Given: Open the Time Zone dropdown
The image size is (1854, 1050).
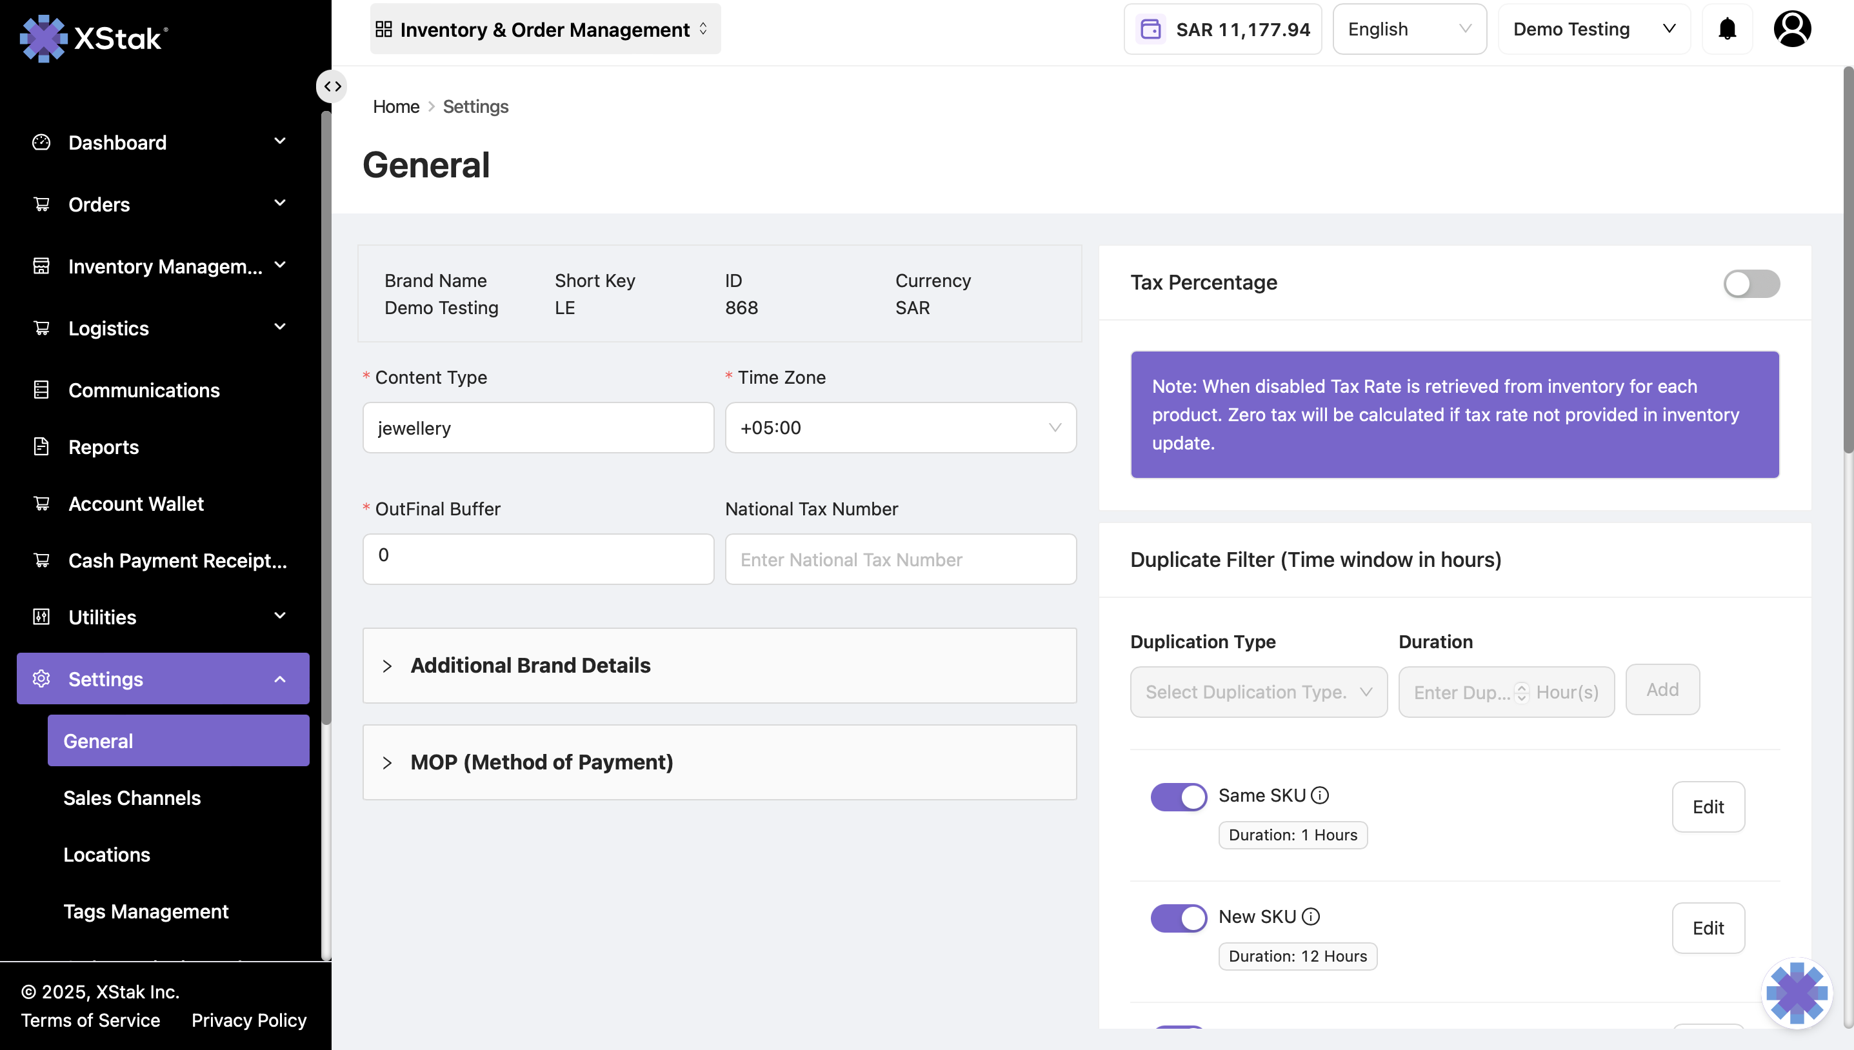Looking at the screenshot, I should coord(900,428).
